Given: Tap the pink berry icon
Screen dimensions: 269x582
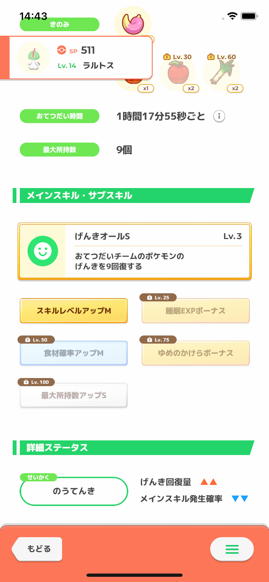Looking at the screenshot, I should pos(133,23).
